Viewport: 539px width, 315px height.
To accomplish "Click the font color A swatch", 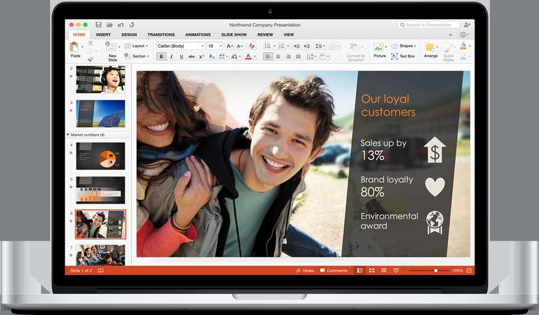I will pyautogui.click(x=248, y=57).
